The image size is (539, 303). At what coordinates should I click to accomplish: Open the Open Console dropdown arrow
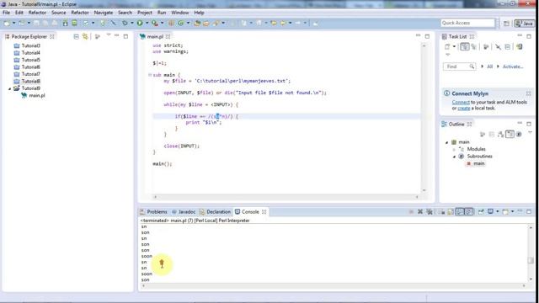pyautogui.click(x=512, y=211)
